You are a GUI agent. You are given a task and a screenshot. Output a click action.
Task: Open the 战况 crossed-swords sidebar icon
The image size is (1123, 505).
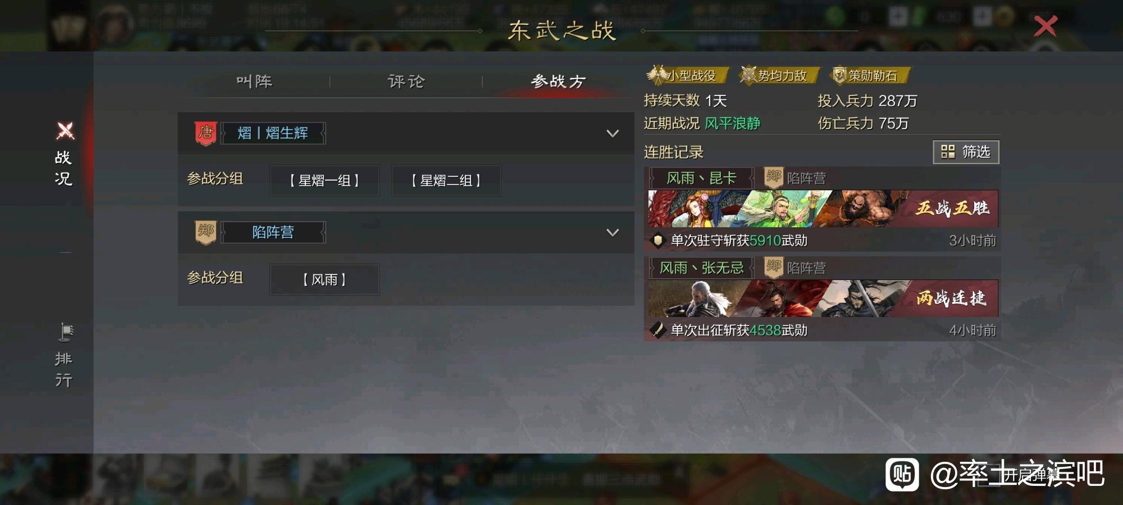point(65,131)
